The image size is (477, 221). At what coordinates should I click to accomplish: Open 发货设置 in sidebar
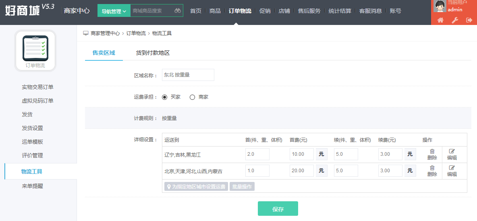click(32, 128)
